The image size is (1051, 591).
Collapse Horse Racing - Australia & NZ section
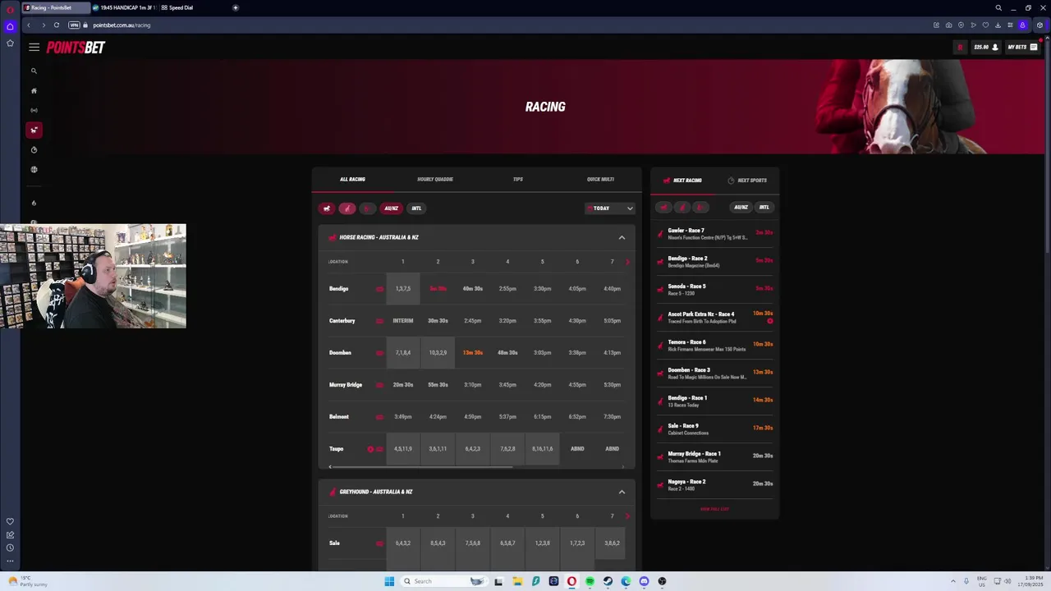[622, 237]
